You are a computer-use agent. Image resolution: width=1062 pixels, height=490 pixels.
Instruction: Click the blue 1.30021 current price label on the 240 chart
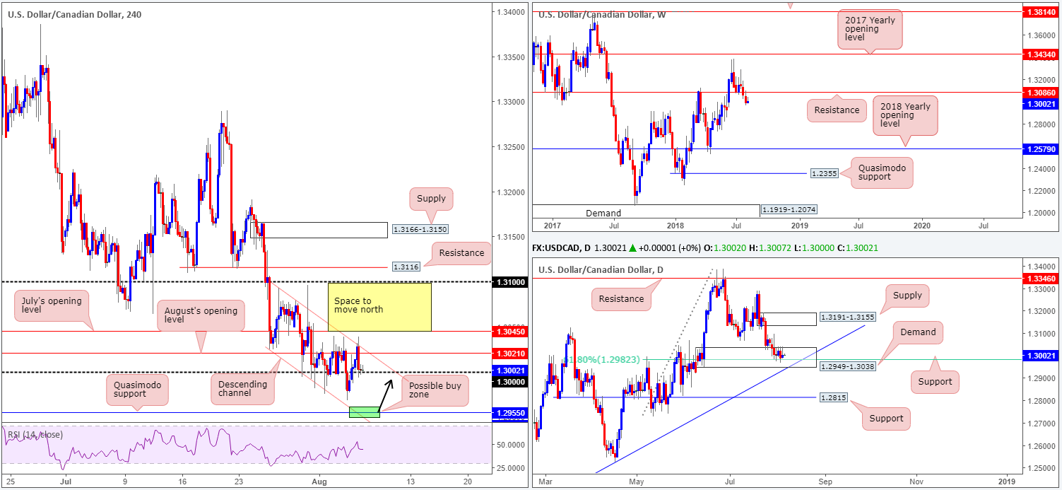510,371
